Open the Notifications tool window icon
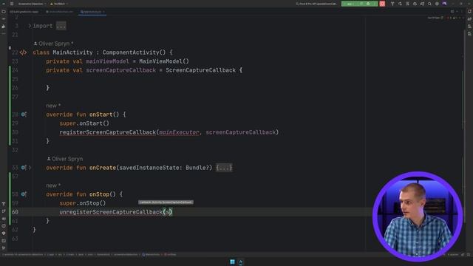 [x=469, y=12]
